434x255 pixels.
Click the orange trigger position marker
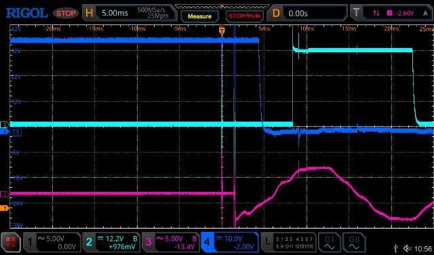pyautogui.click(x=222, y=30)
